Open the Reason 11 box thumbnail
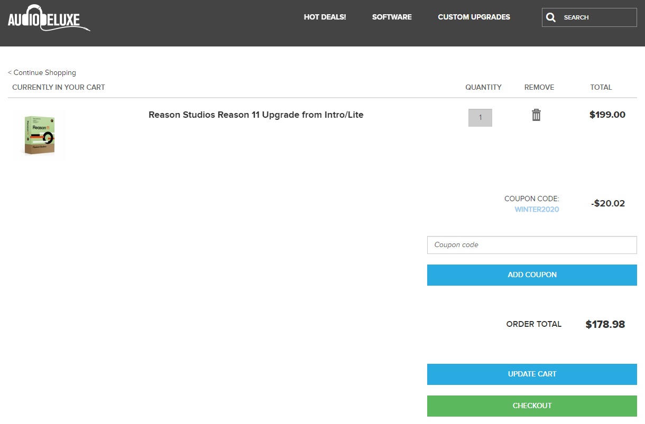This screenshot has height=424, width=645. (39, 135)
